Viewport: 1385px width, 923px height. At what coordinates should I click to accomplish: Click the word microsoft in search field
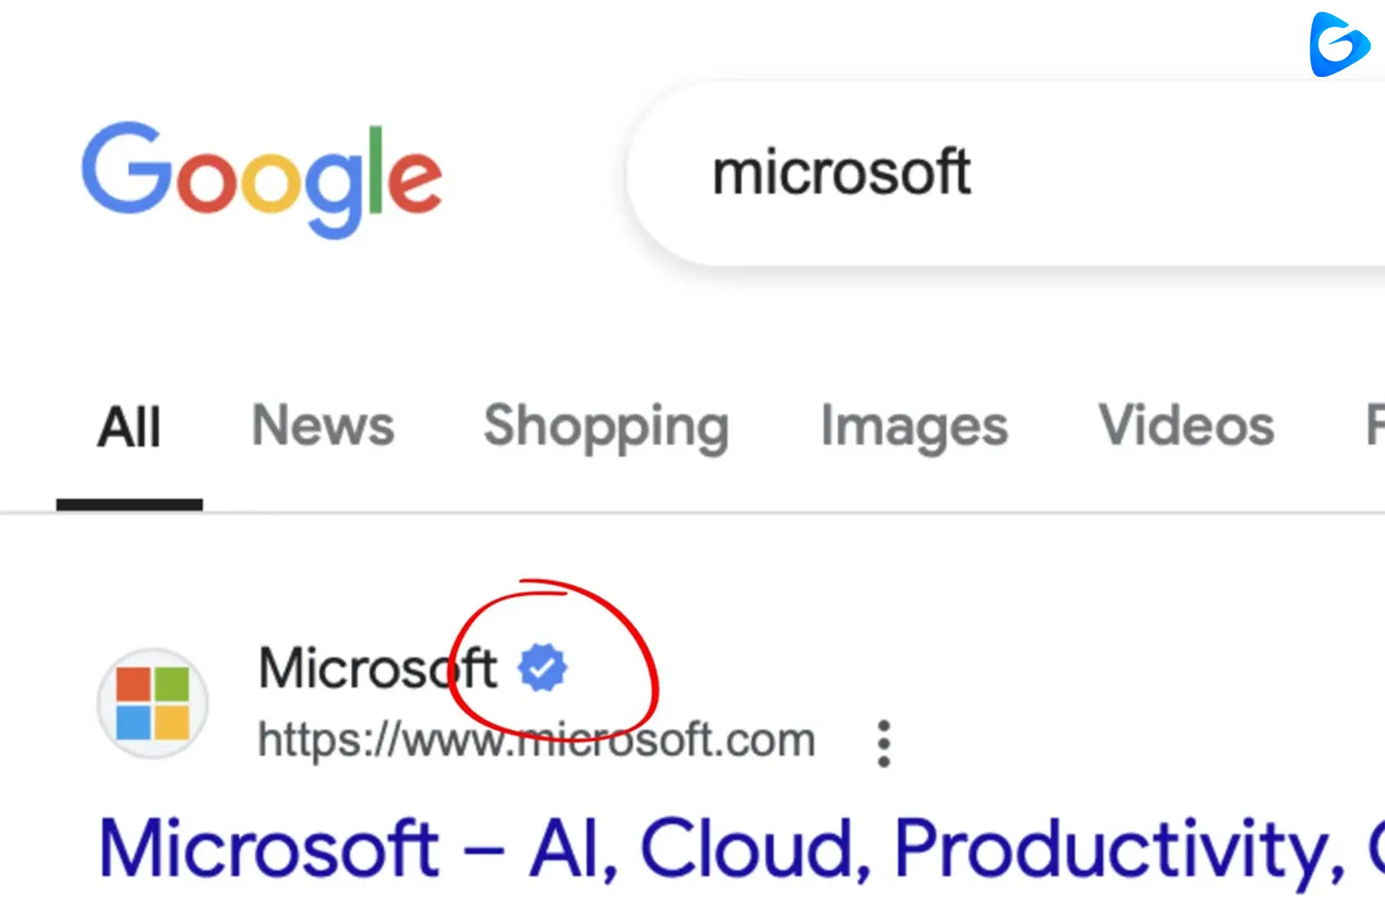pyautogui.click(x=841, y=172)
